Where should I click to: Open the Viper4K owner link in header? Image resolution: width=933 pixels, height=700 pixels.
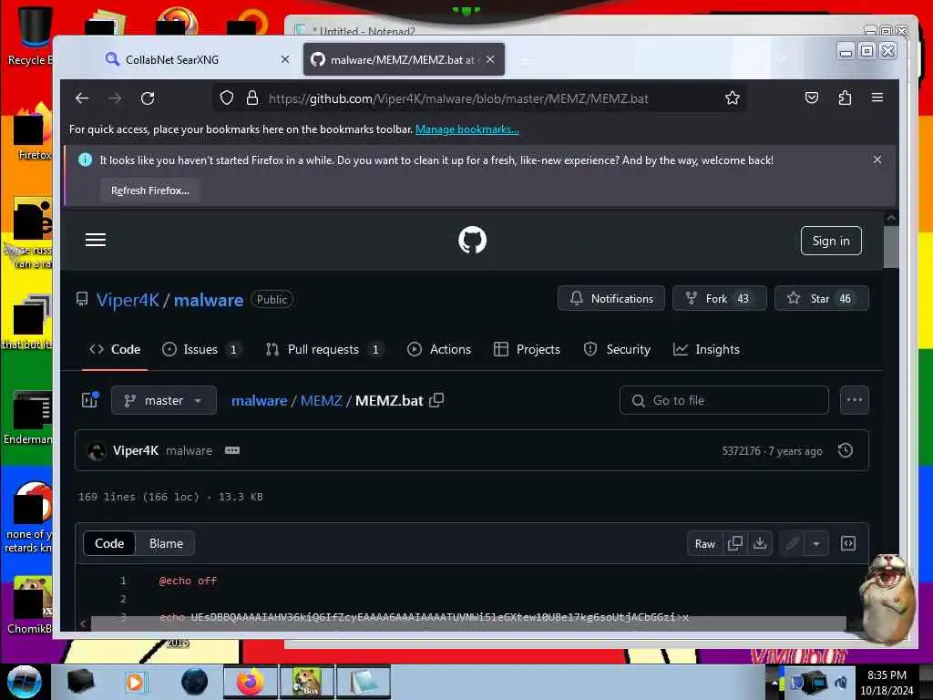[x=128, y=299]
